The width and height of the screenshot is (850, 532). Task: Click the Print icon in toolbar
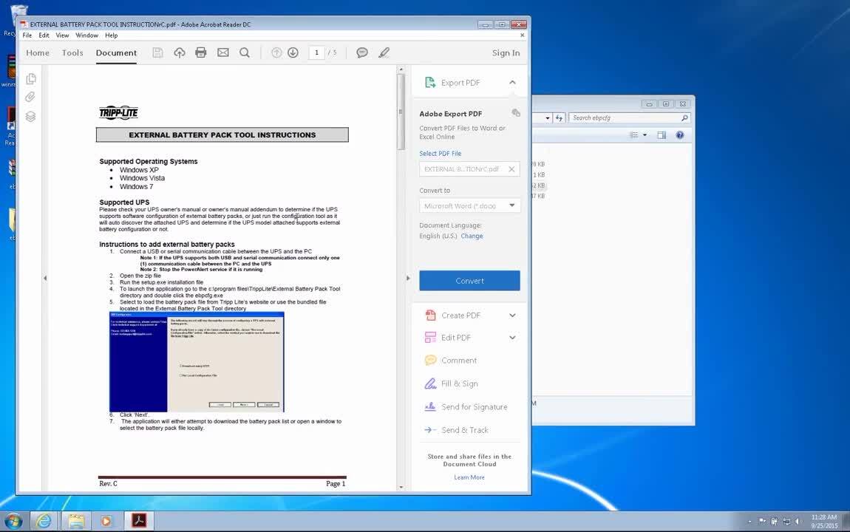click(x=200, y=52)
